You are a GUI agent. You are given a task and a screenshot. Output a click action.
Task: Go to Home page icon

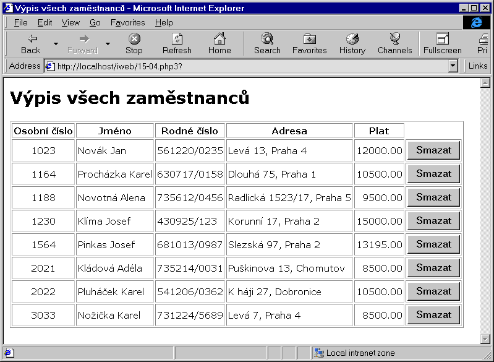tap(219, 39)
